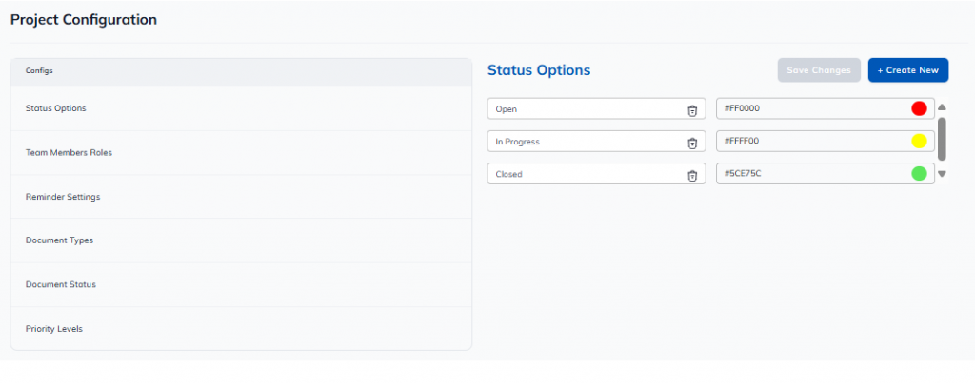Delete the Open status option
975x384 pixels.
pos(692,109)
